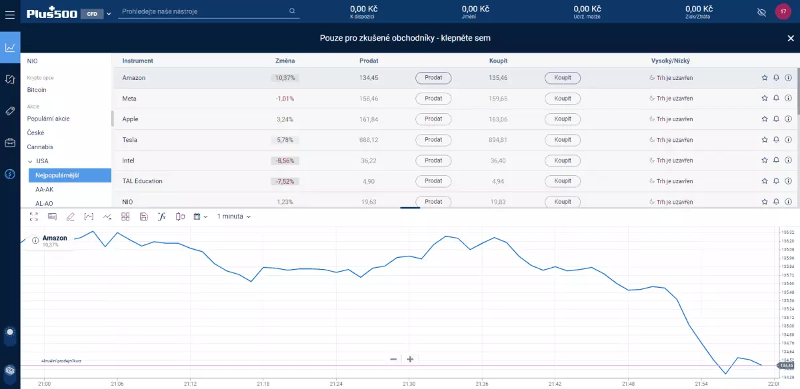Switch to multi-chart grid layout
Image resolution: width=800 pixels, height=389 pixels.
coord(125,216)
